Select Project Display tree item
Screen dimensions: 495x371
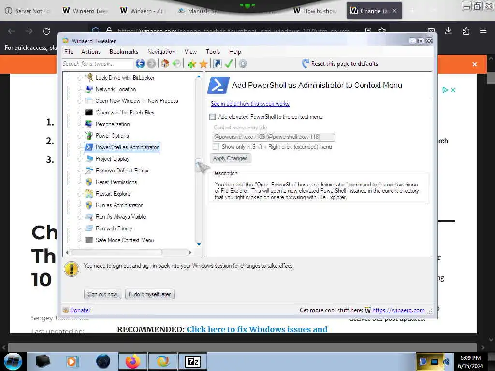pos(112,159)
